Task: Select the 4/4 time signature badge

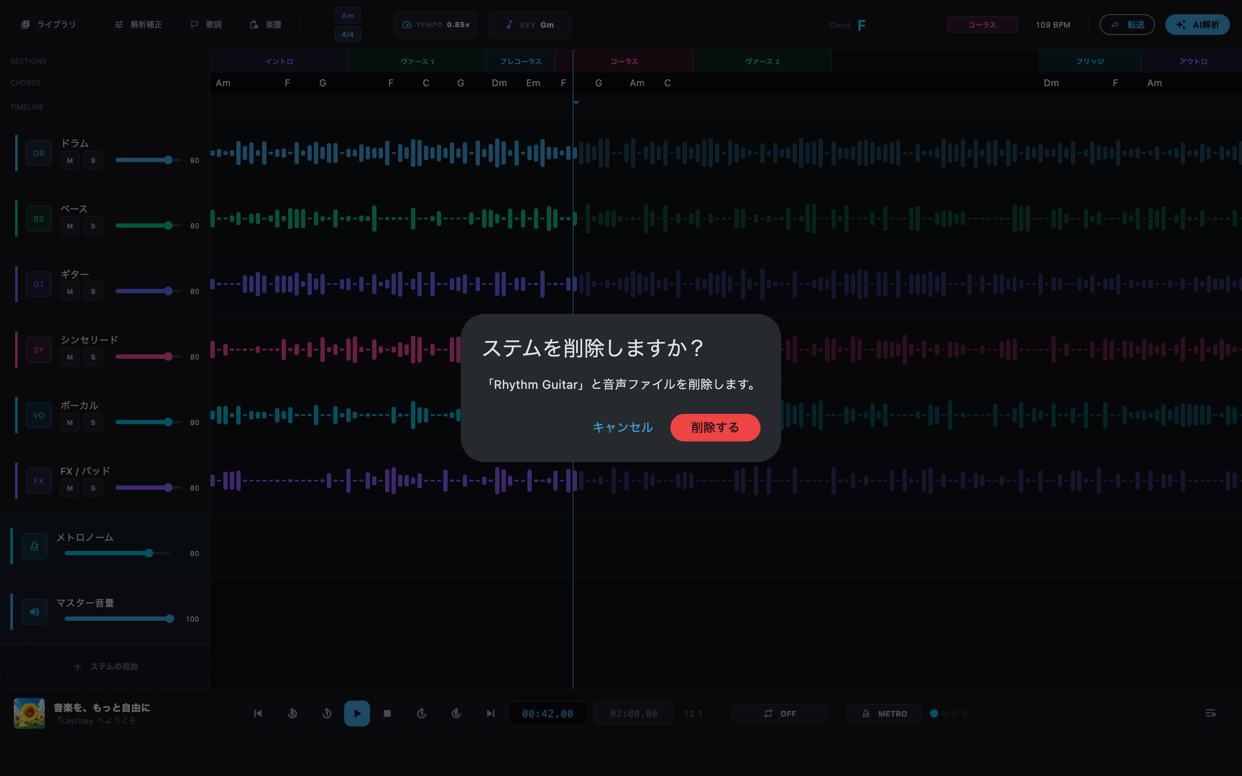Action: point(348,34)
